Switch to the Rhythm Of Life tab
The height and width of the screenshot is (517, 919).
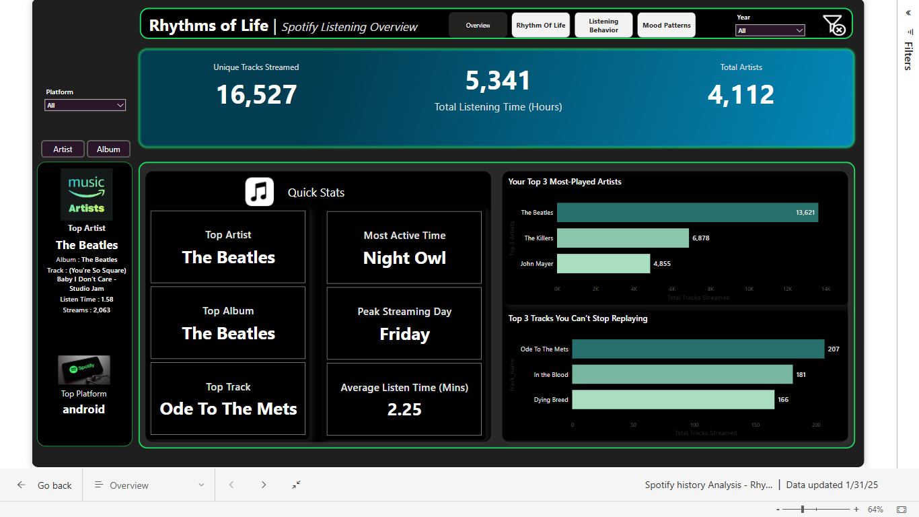(x=541, y=26)
